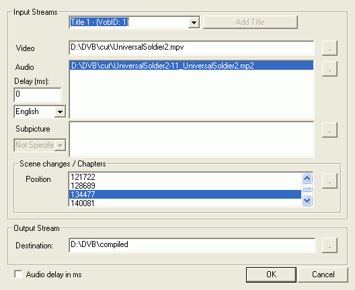This screenshot has height=290, width=355.
Task: Select chapter position 121722
Action: pos(185,177)
